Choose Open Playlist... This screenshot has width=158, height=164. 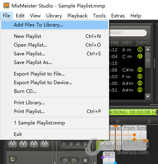coord(54,45)
